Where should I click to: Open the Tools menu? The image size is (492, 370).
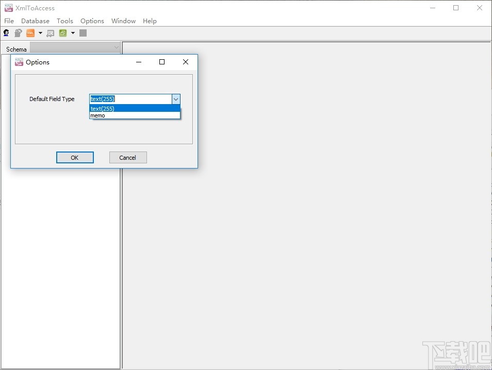click(x=65, y=21)
